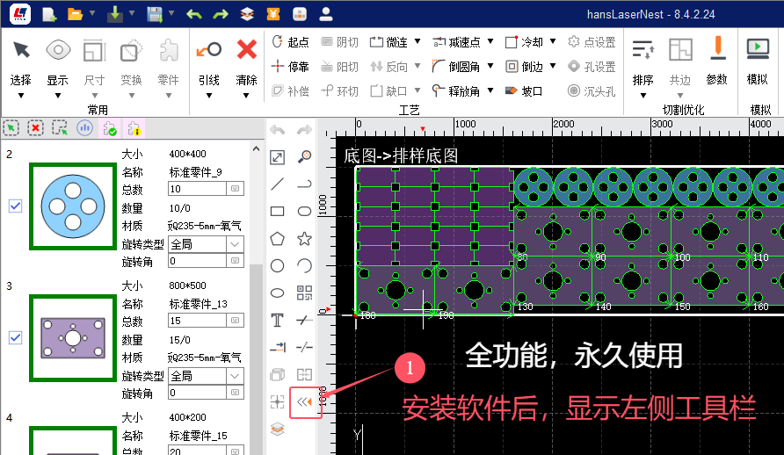The height and width of the screenshot is (455, 784).
Task: Expand the 减速点 dropdown arrow
Action: (x=490, y=41)
